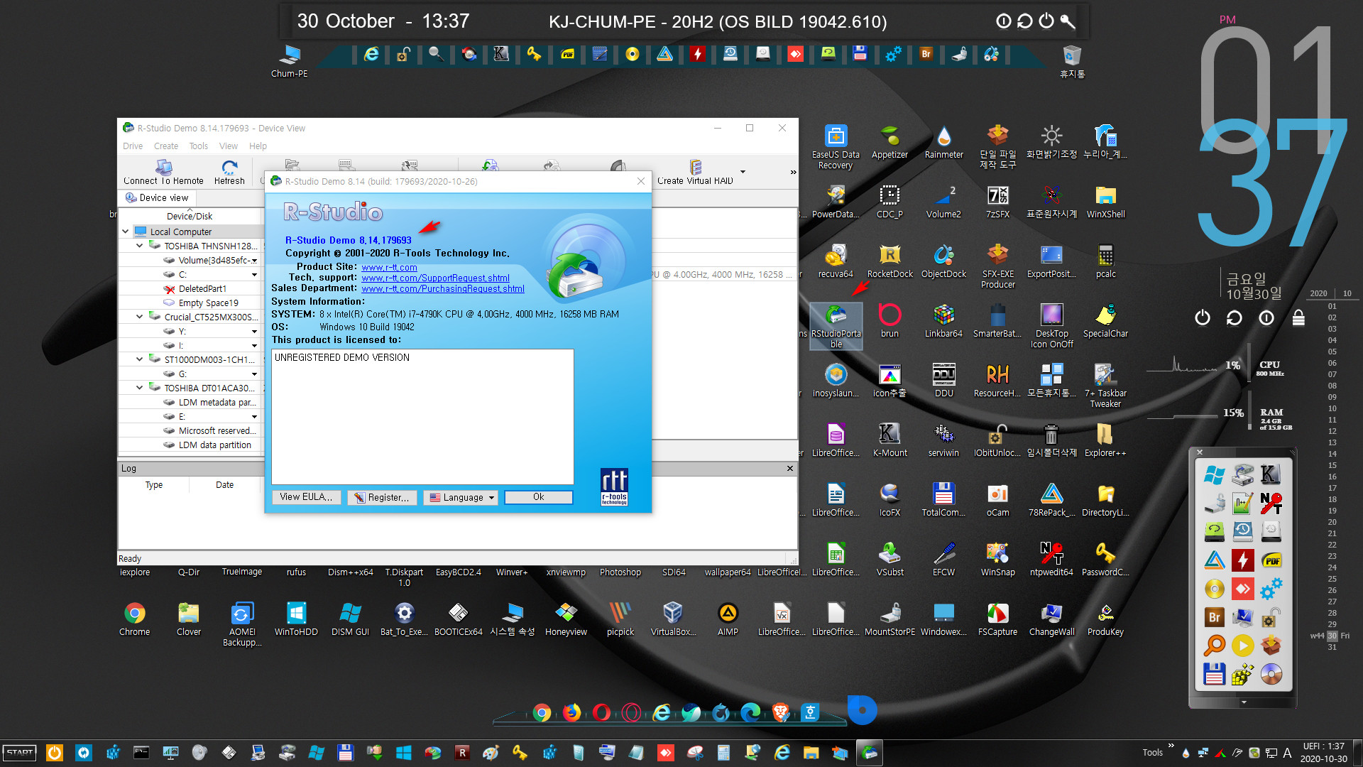This screenshot has height=767, width=1363.
Task: Open RocketDock desktop icon
Action: coord(889,261)
